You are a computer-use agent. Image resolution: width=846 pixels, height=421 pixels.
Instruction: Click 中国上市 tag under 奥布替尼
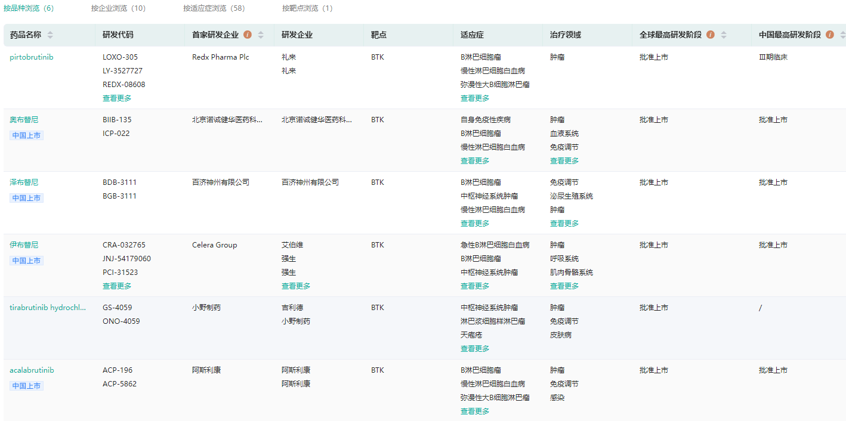26,135
